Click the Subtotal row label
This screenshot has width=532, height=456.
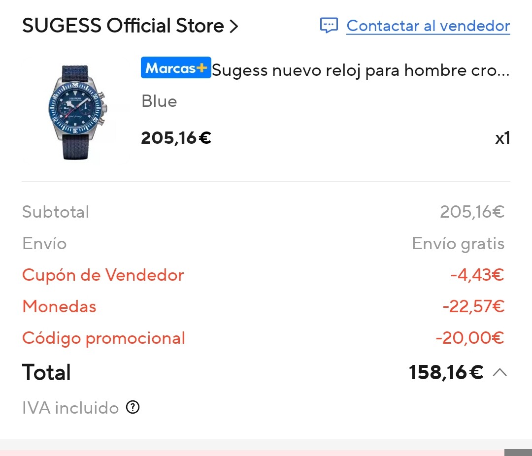pyautogui.click(x=56, y=212)
